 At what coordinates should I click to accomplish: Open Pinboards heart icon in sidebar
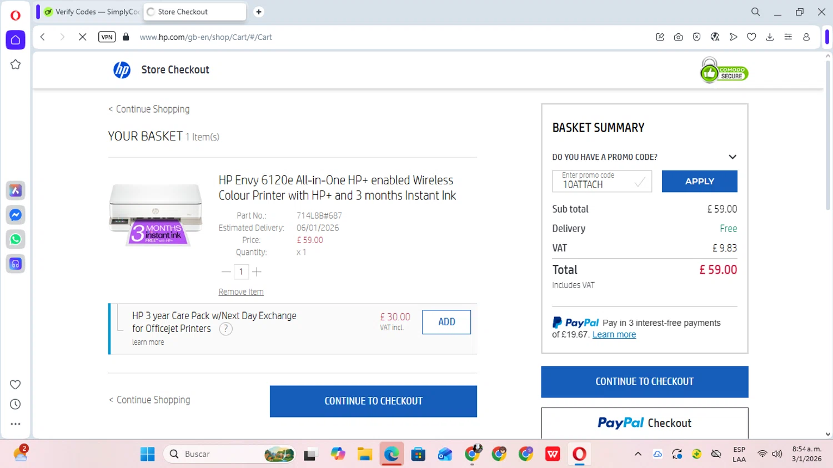(16, 385)
